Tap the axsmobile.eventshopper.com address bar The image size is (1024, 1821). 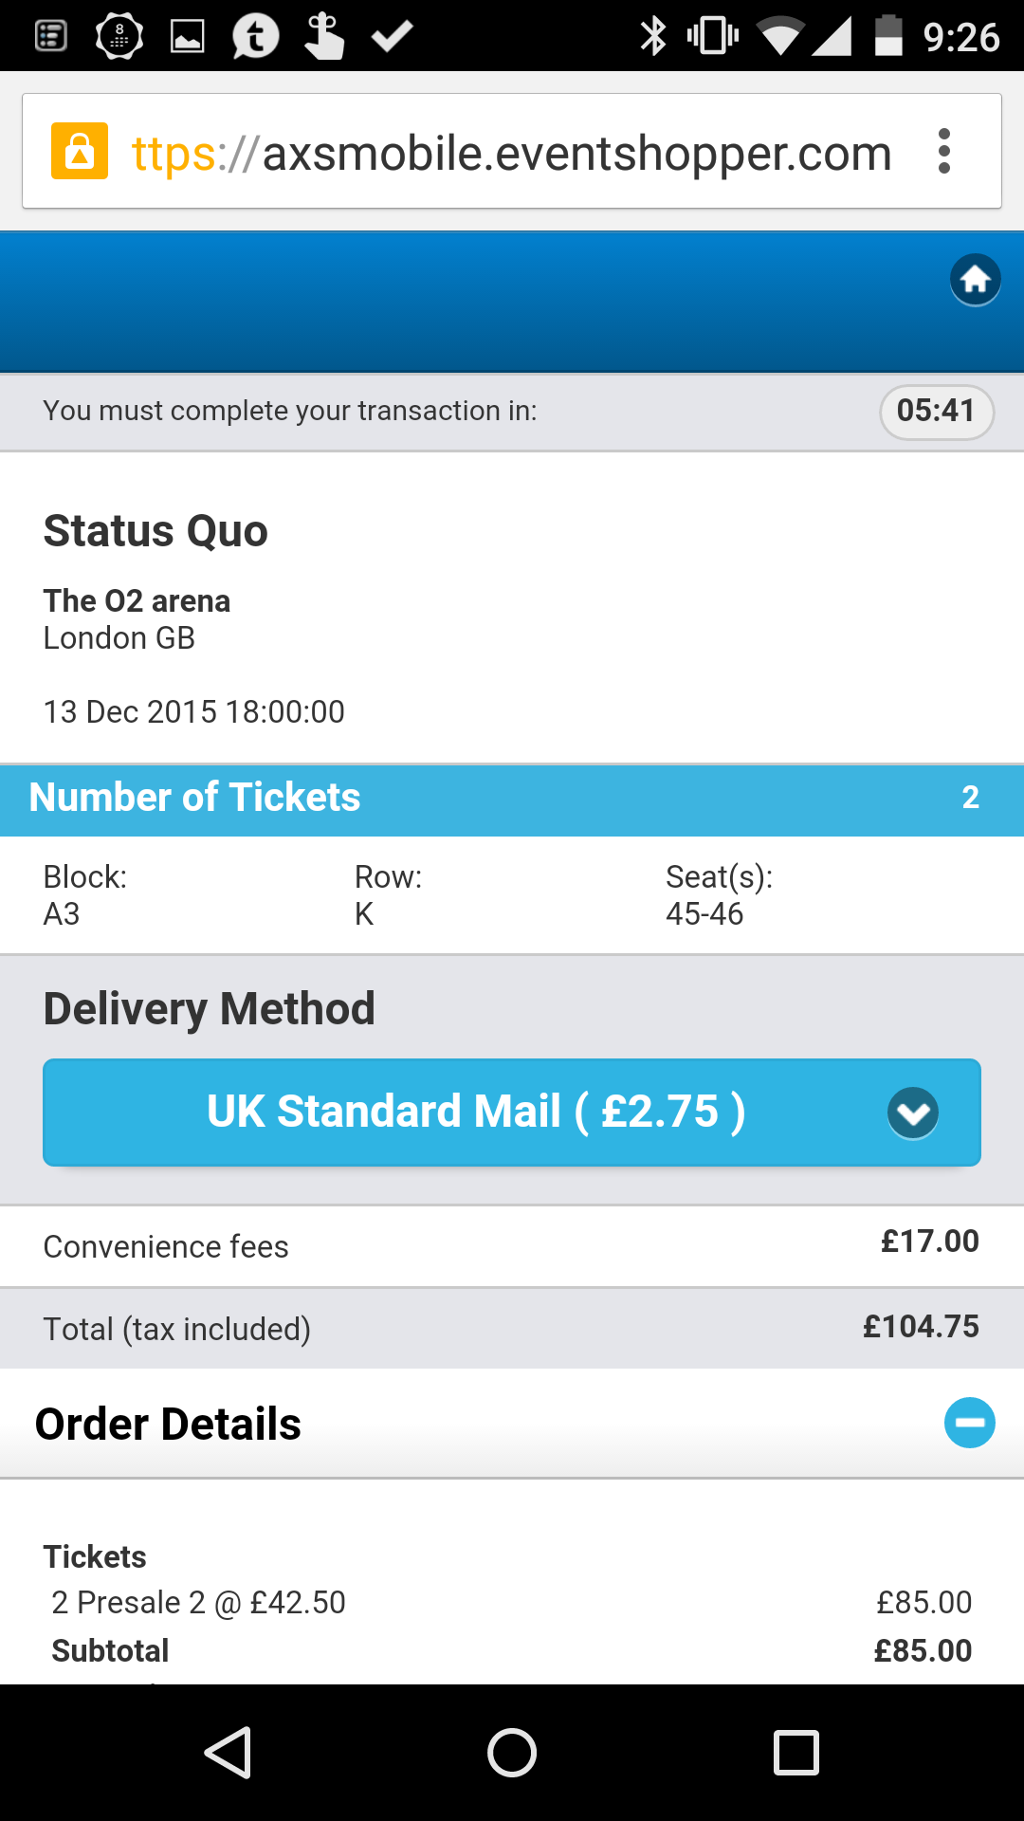(x=512, y=152)
